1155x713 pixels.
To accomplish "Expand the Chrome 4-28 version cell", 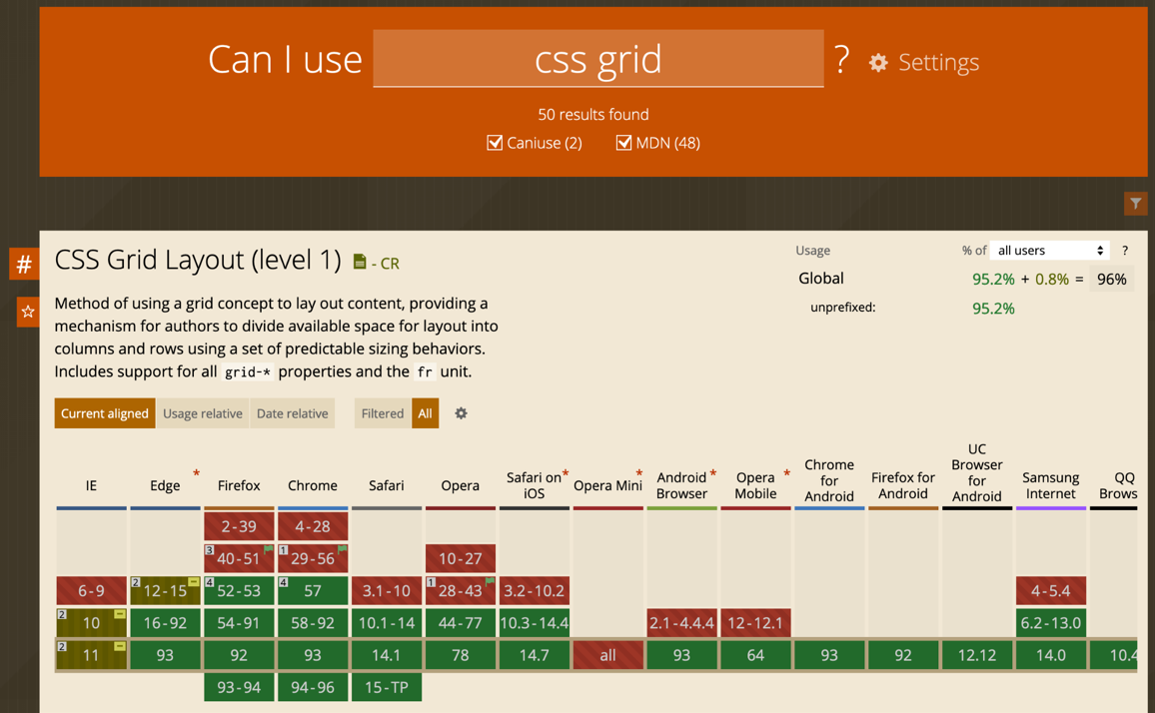I will (312, 526).
